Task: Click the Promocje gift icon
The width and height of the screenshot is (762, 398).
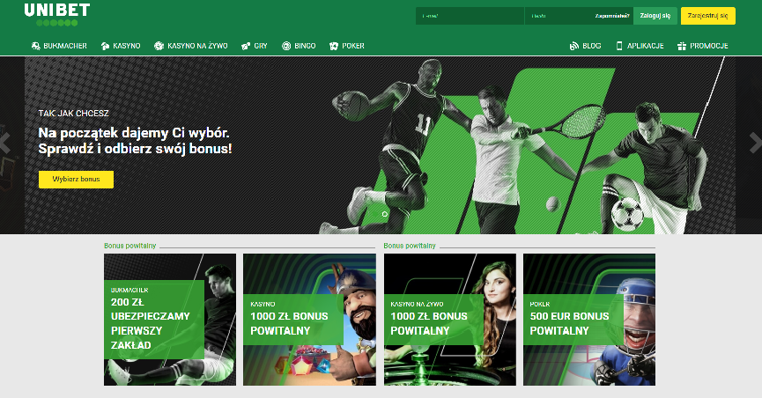Action: [x=682, y=46]
